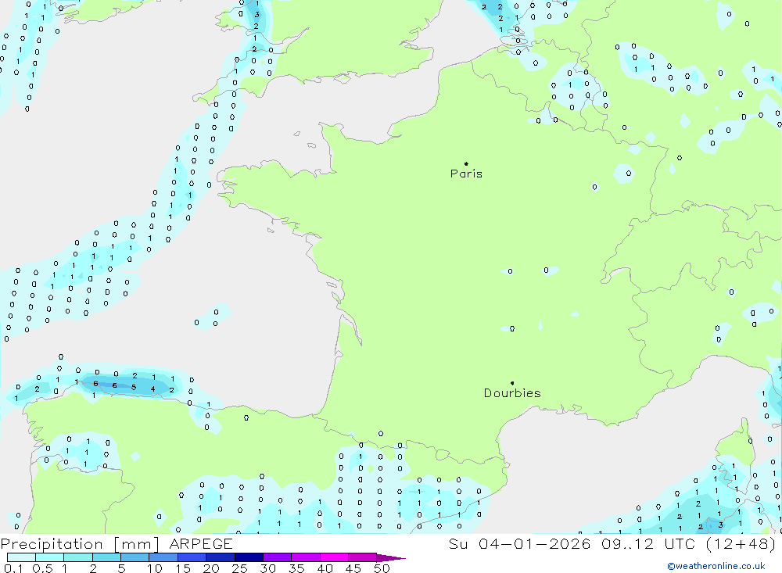Click the forecast date '04-01-2026'
The height and width of the screenshot is (573, 782).
coord(535,543)
